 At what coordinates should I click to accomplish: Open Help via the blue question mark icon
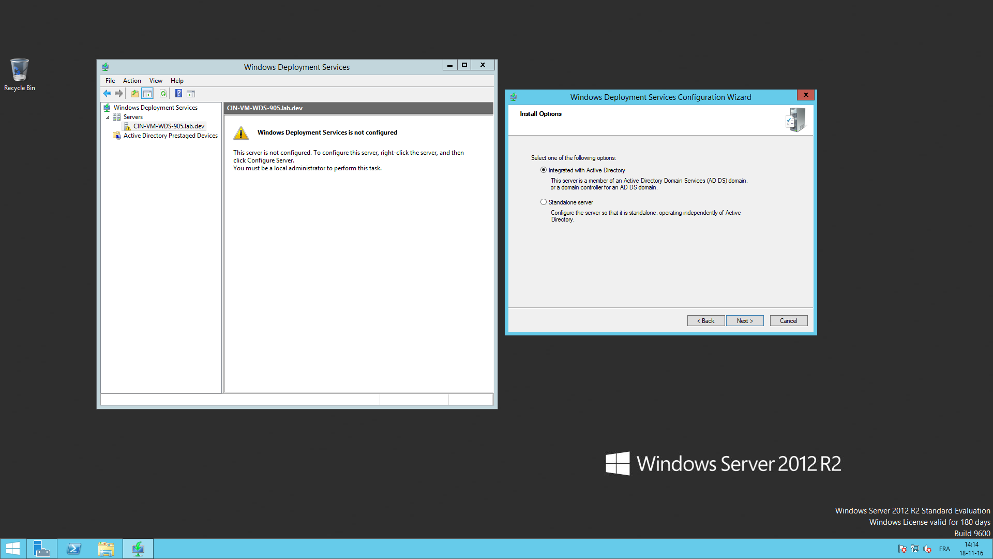point(178,94)
